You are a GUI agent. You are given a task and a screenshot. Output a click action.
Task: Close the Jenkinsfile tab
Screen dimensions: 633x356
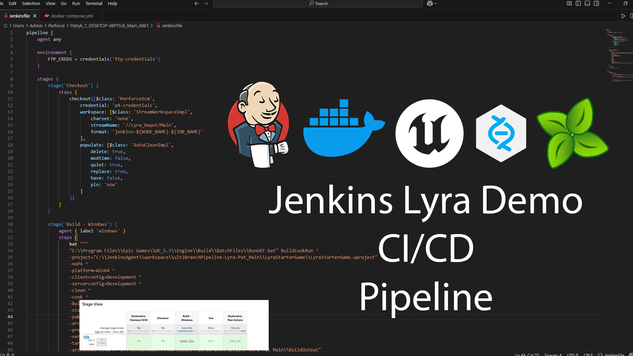pyautogui.click(x=35, y=16)
